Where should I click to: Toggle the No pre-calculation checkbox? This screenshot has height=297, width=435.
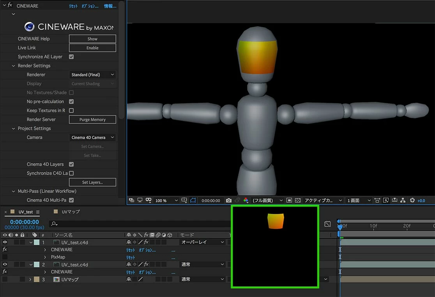(x=71, y=101)
